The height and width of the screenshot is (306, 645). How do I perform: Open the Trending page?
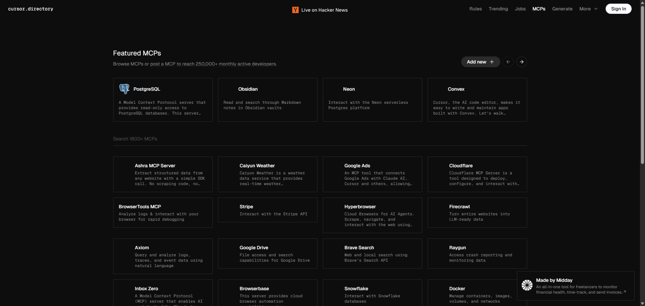tap(498, 9)
